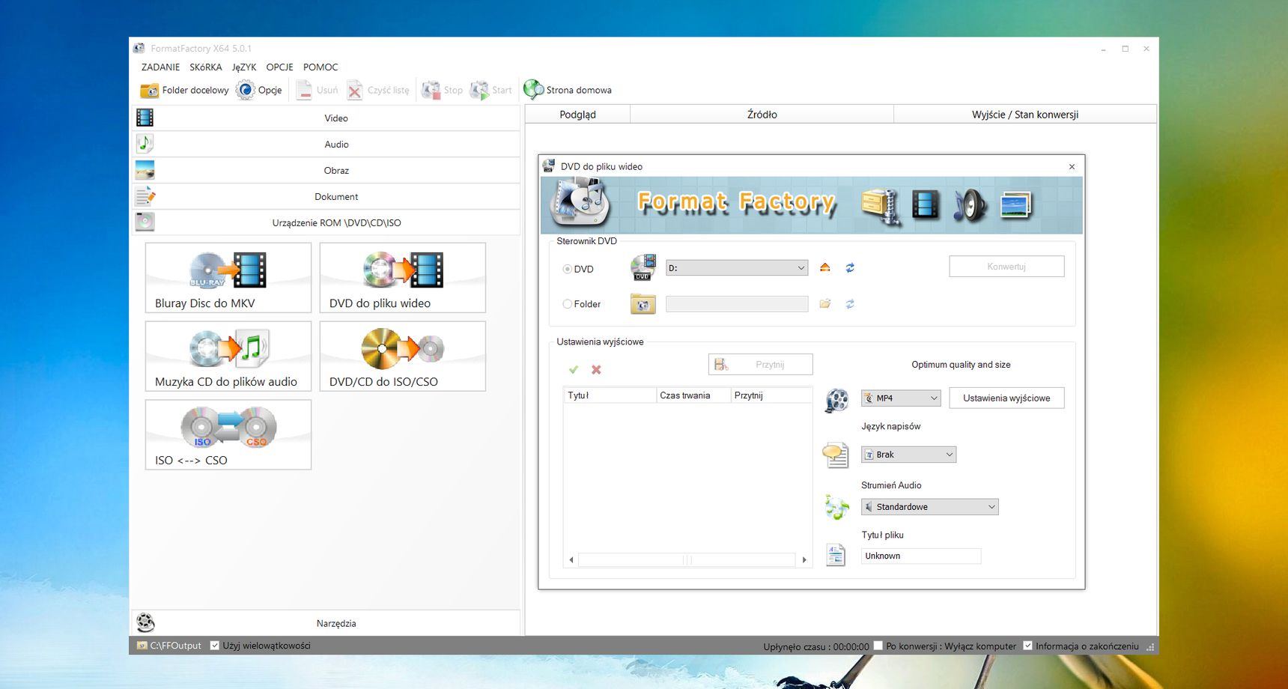Click the Dokument category icon

pos(145,196)
